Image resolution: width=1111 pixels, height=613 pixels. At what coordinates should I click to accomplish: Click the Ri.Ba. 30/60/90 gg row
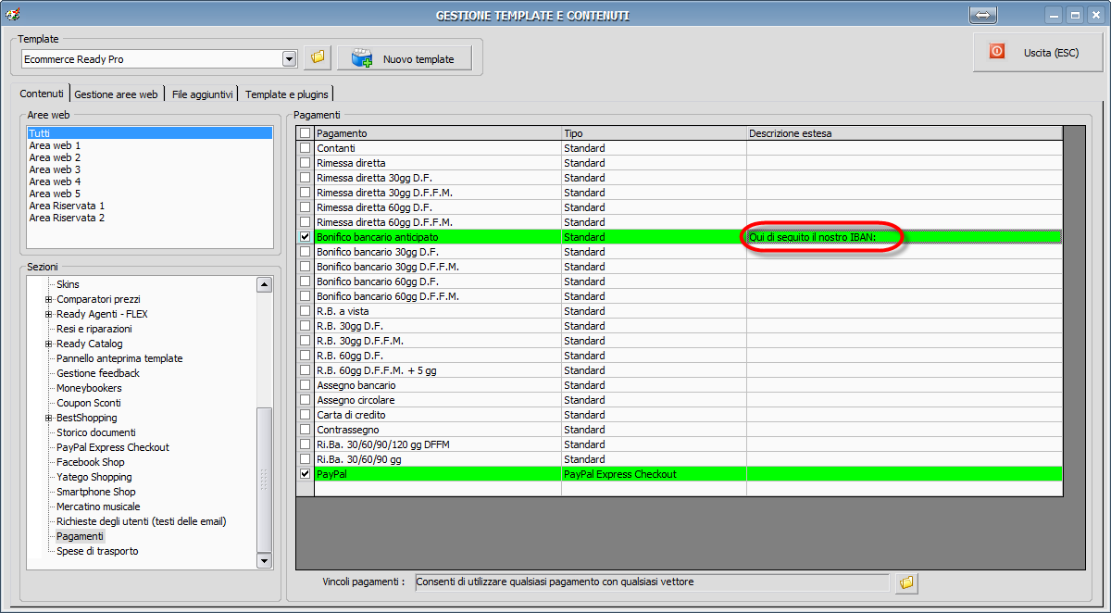pos(679,459)
